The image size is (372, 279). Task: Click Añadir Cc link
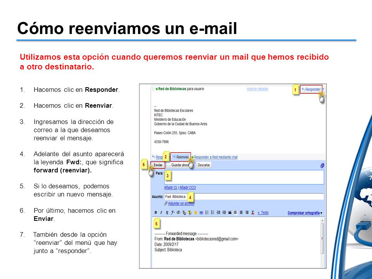(x=170, y=188)
